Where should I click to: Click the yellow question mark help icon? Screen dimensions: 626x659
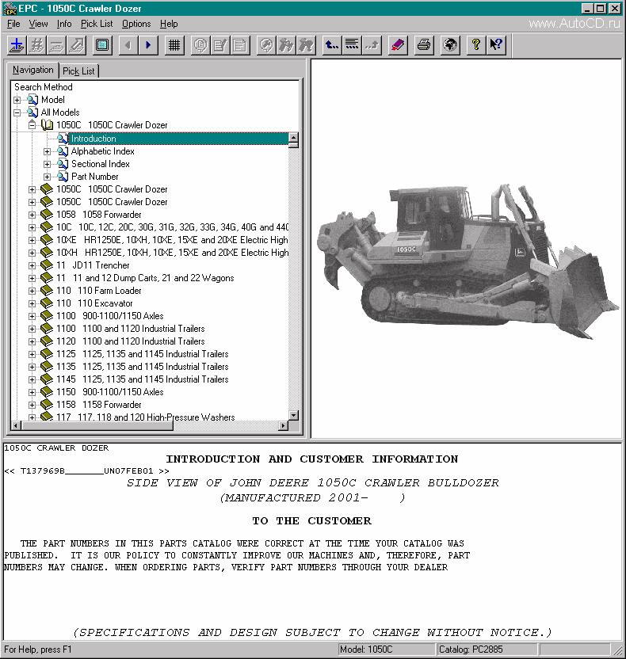pyautogui.click(x=476, y=45)
